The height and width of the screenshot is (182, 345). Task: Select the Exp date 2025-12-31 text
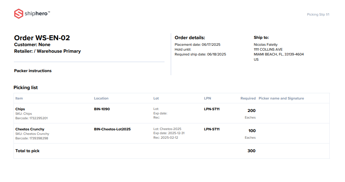point(169,133)
